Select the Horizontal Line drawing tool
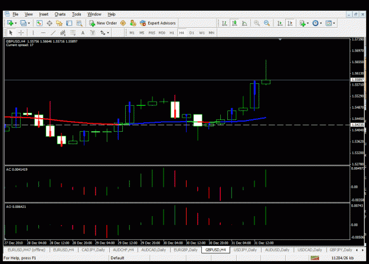Viewport: 369px width, 264px height. coord(43,32)
